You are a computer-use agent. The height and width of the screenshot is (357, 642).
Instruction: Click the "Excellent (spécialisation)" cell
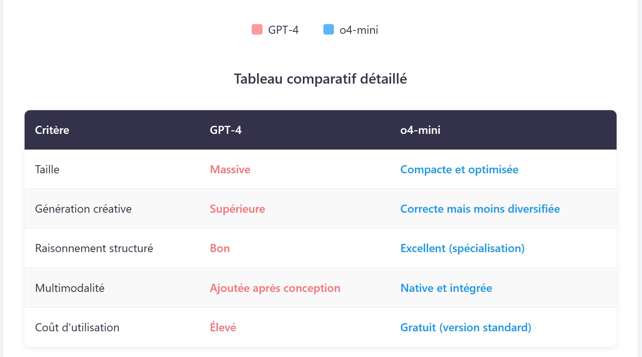pos(462,248)
